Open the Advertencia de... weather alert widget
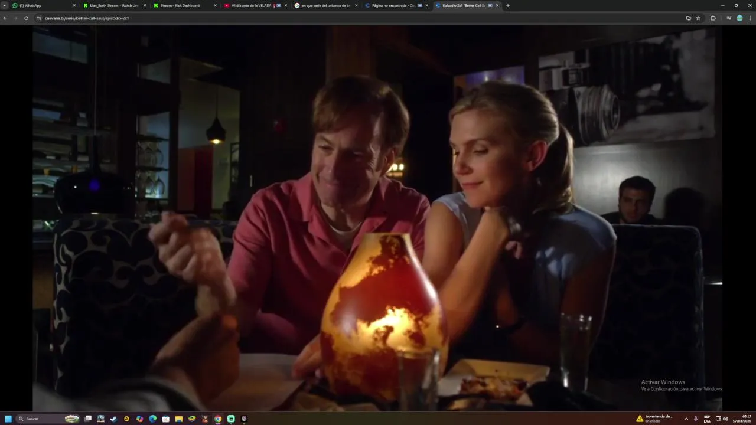This screenshot has height=425, width=756. coord(654,419)
